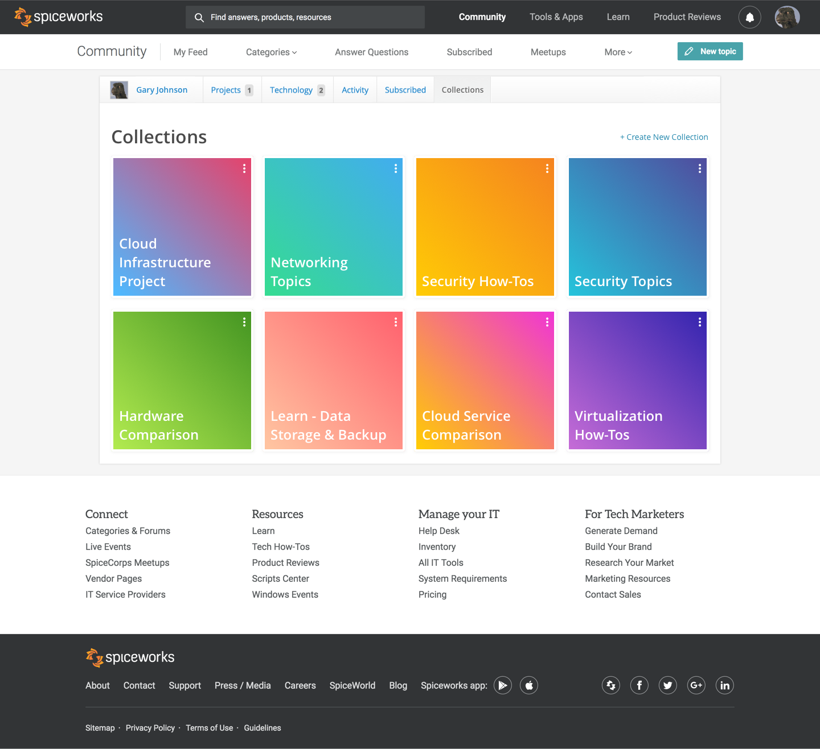Click the Apple app store icon in footer

pos(529,685)
